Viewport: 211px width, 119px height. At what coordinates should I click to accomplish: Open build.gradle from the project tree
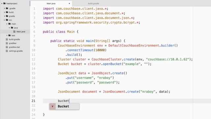(x=15, y=39)
